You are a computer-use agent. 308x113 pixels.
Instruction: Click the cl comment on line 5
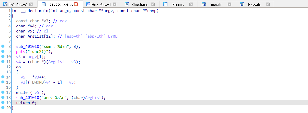point(46,31)
